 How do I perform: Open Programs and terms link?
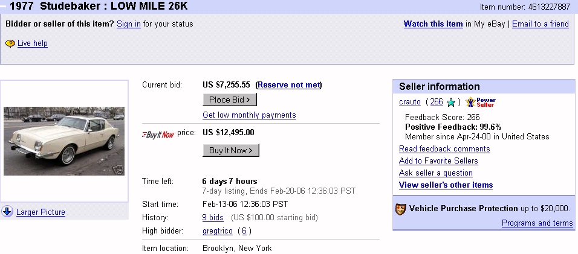pyautogui.click(x=537, y=223)
